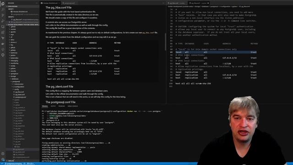Image resolution: width=293 pixels, height=165 pixels.
Task: Click storage in the editor breadcrumb
Action: point(197,6)
